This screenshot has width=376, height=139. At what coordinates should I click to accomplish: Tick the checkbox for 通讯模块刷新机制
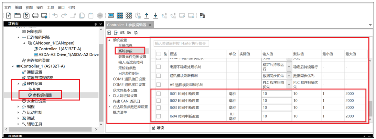(x=158, y=76)
